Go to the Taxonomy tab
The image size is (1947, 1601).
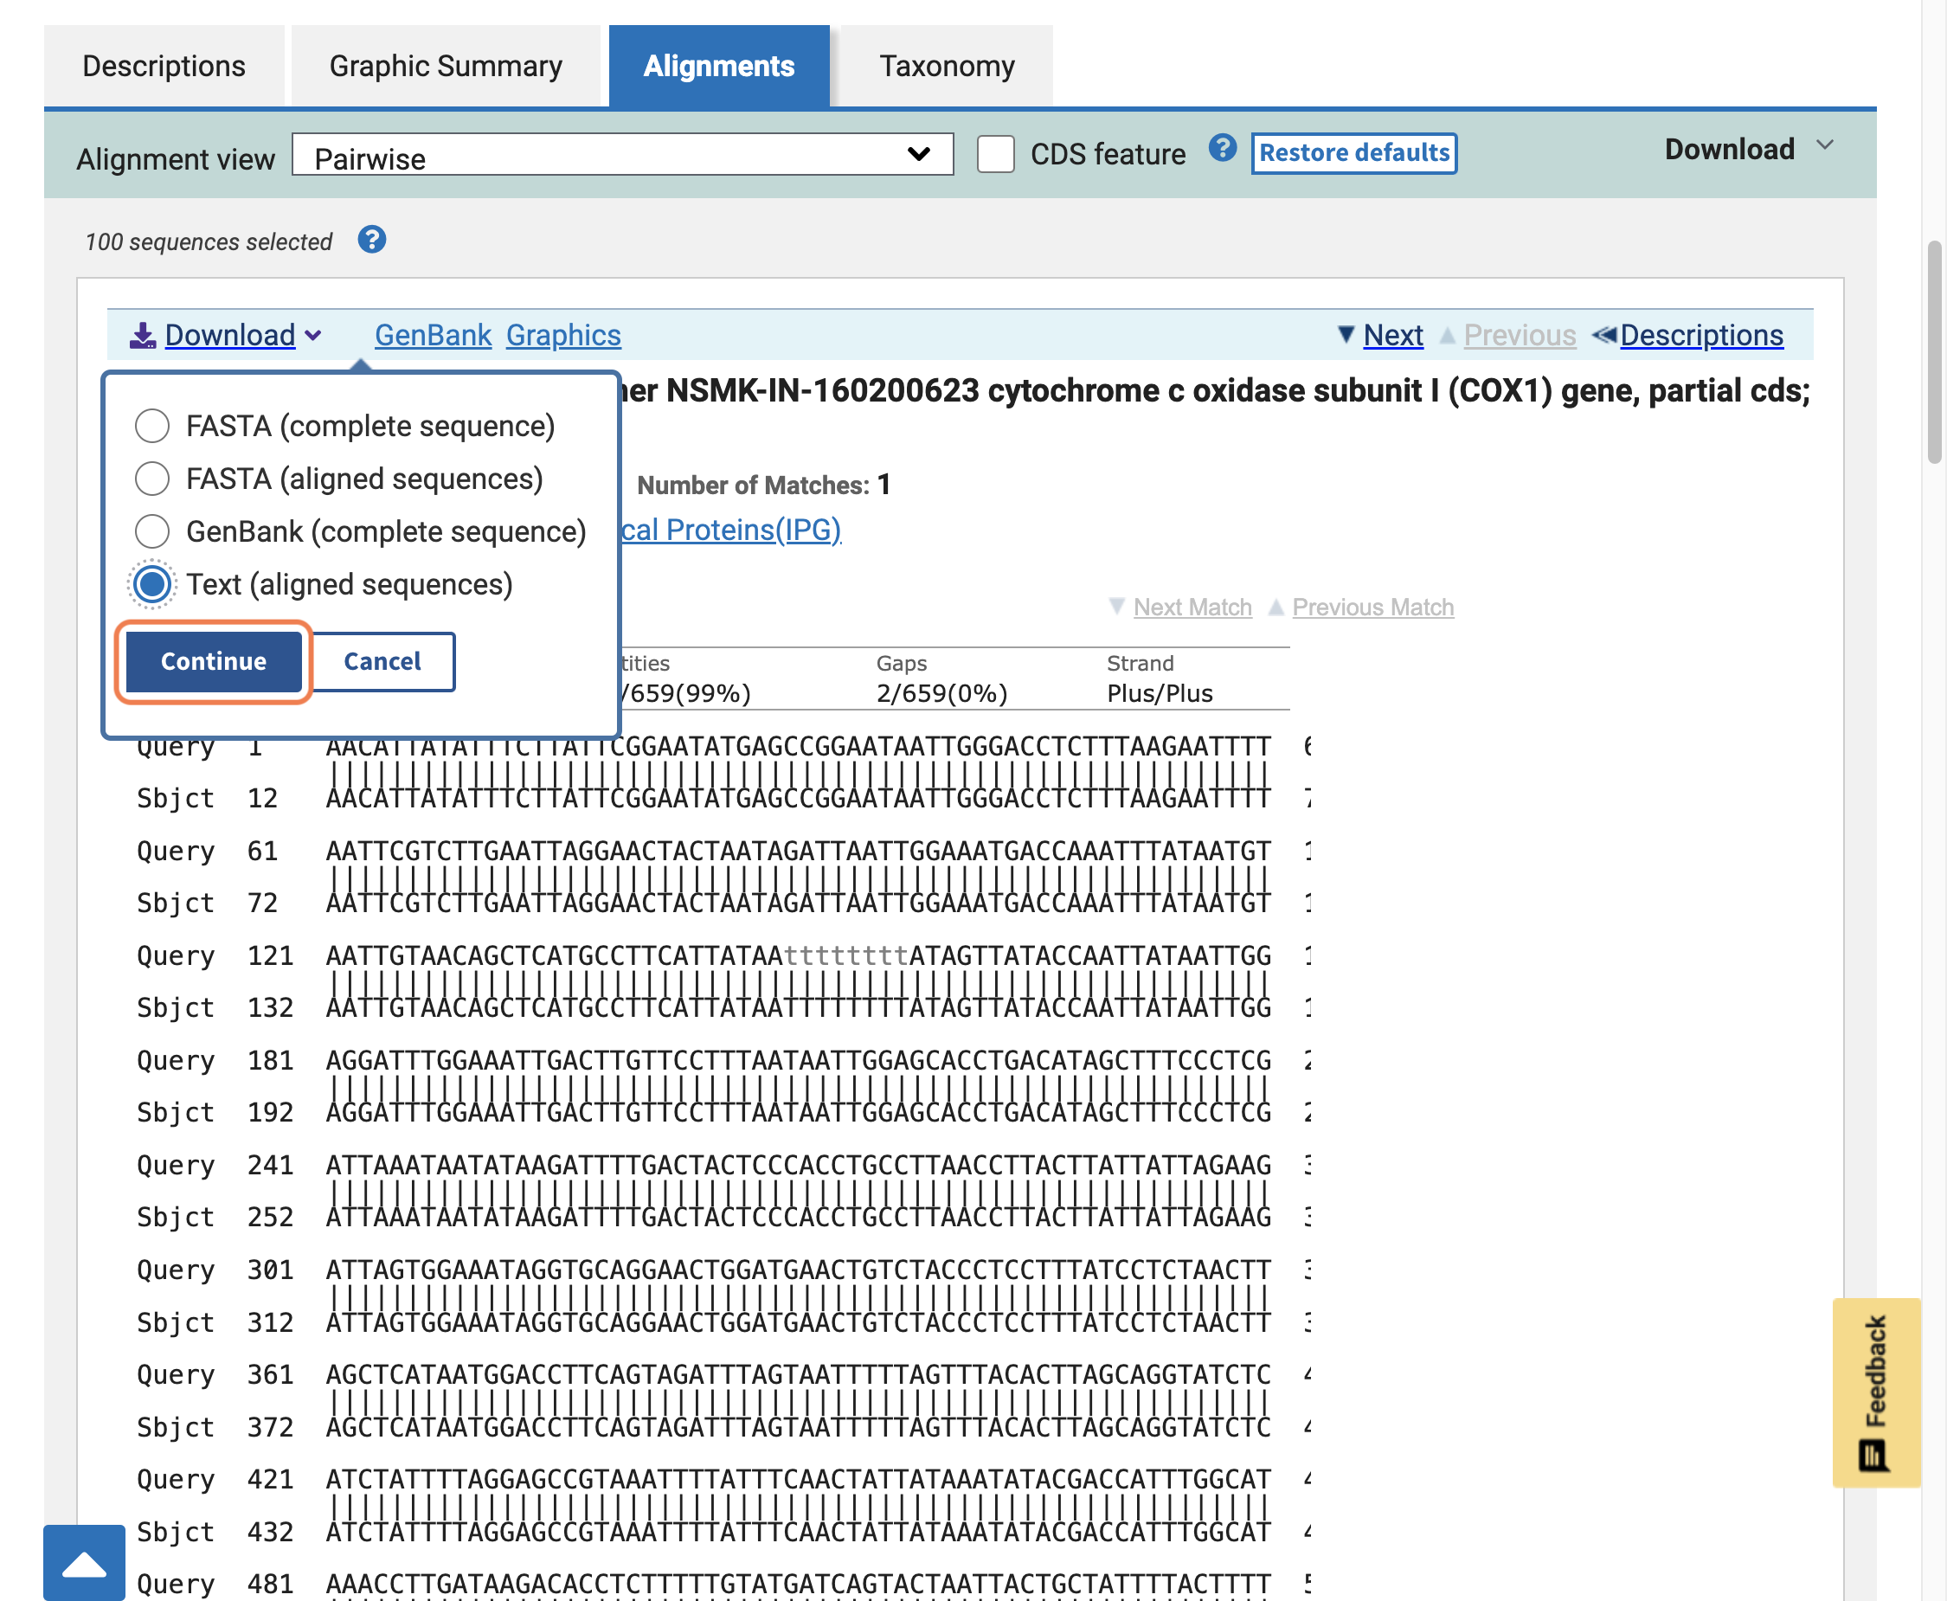click(947, 67)
